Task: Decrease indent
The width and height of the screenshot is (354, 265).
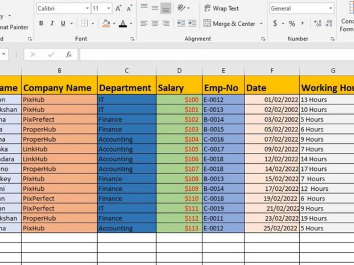Action: (x=181, y=23)
